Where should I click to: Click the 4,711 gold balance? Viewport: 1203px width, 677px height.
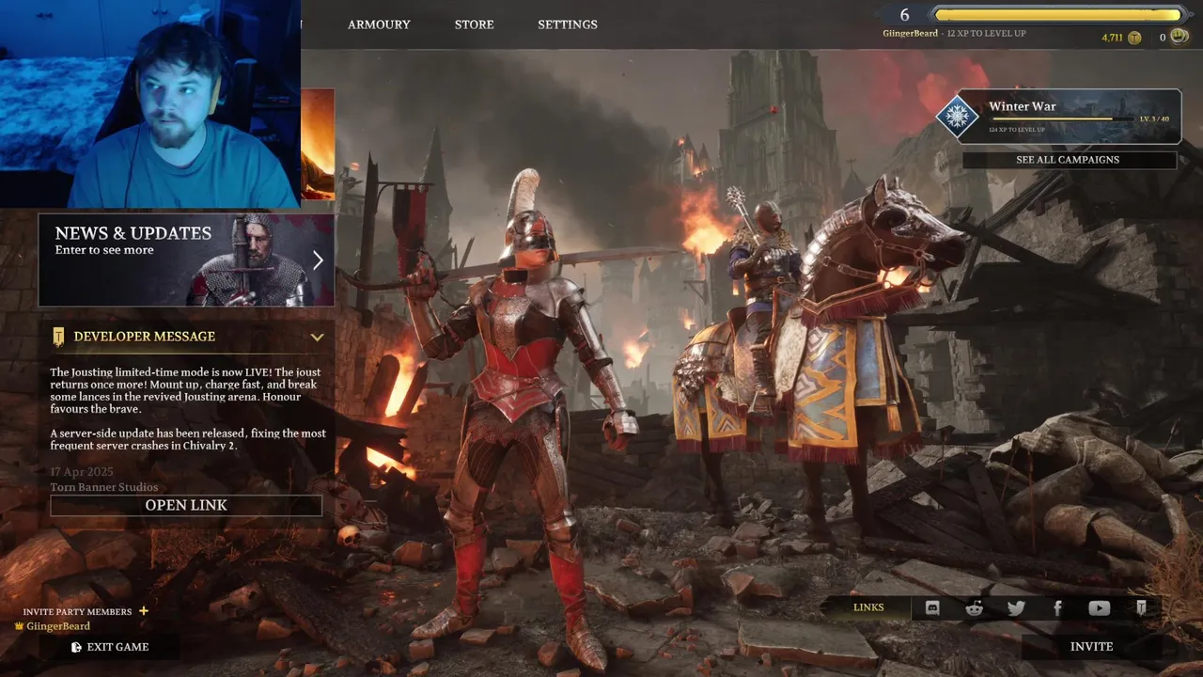[1112, 38]
